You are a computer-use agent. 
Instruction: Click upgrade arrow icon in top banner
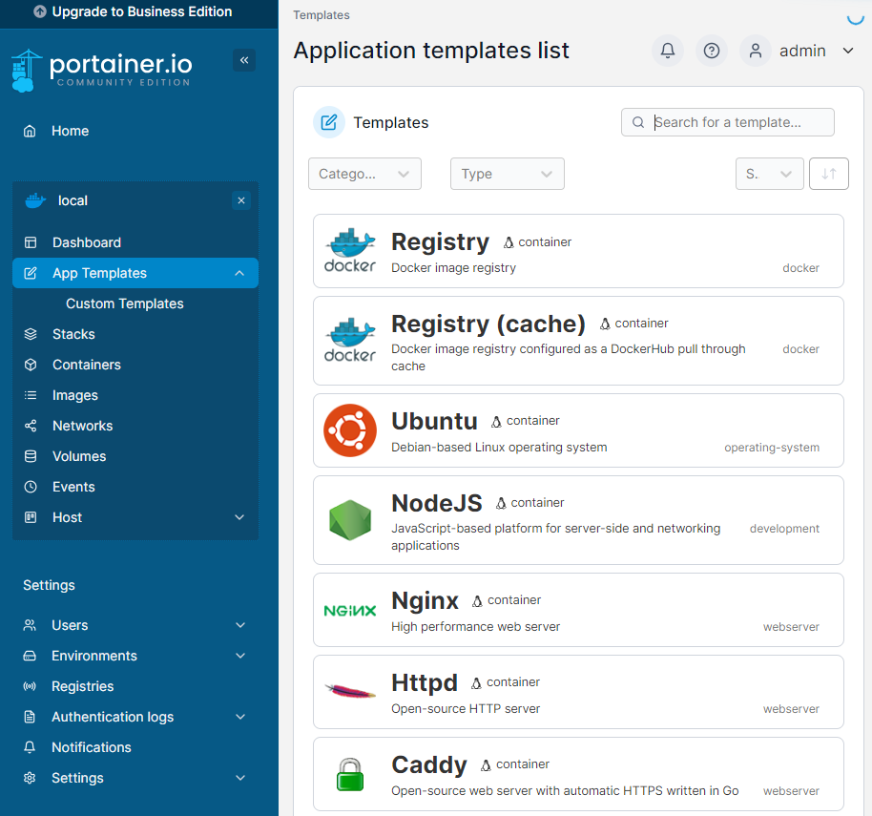point(40,11)
